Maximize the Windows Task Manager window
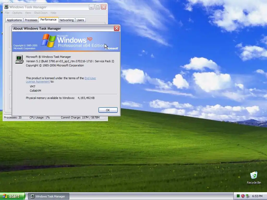Screen dimensions: 267x200 point(98,7)
